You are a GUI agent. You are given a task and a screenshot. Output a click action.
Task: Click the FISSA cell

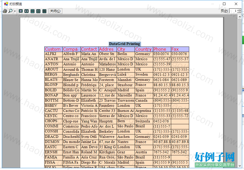click(53, 162)
